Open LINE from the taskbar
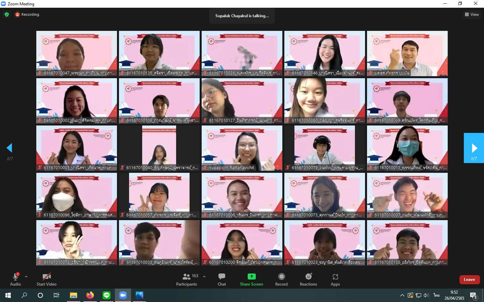Screen dimensions: 484x302 (x=107, y=295)
